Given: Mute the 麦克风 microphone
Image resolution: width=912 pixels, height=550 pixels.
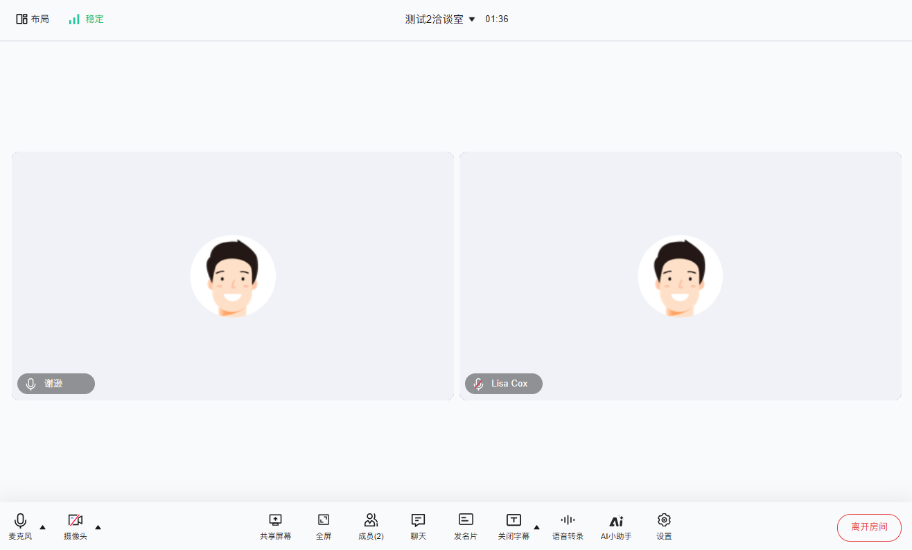Looking at the screenshot, I should click(x=20, y=526).
